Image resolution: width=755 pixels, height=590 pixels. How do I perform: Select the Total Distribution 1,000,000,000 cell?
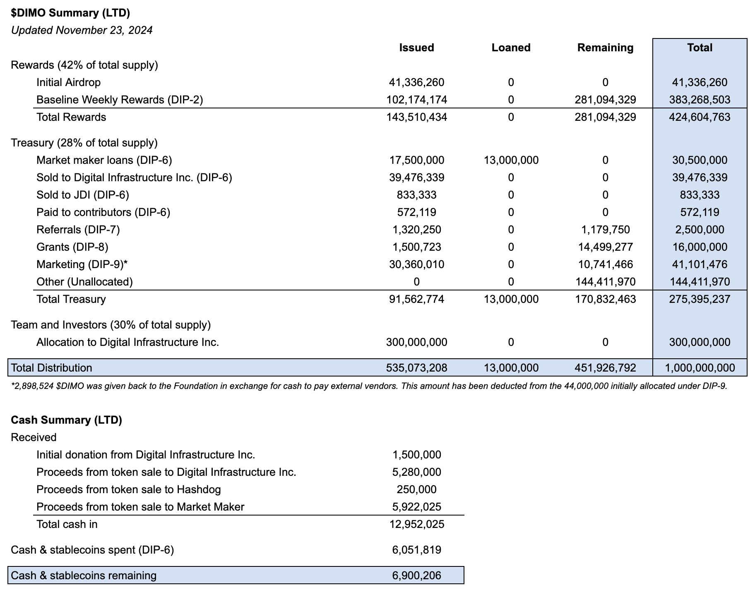[700, 368]
